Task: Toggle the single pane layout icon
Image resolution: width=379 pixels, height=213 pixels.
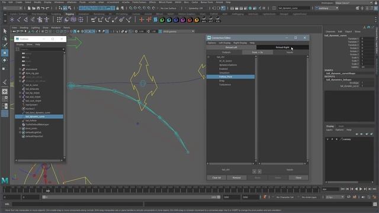Action: [5, 92]
